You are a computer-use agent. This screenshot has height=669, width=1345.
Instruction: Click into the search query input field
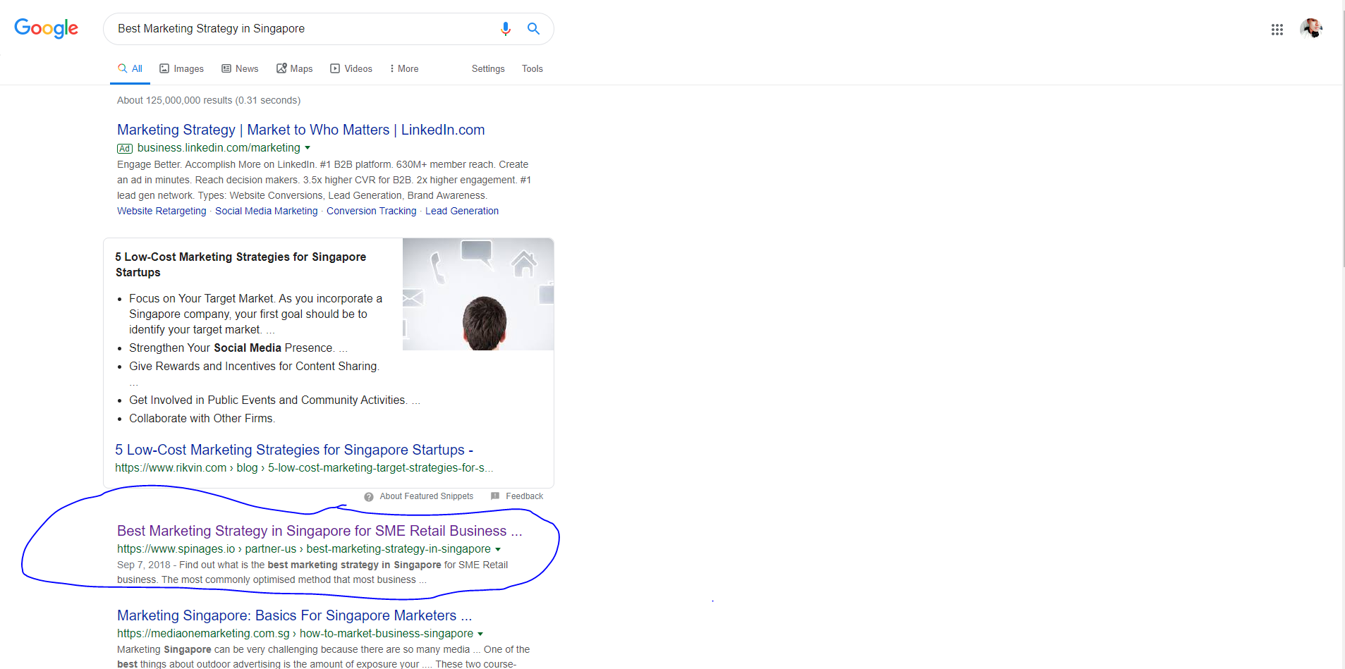click(303, 29)
